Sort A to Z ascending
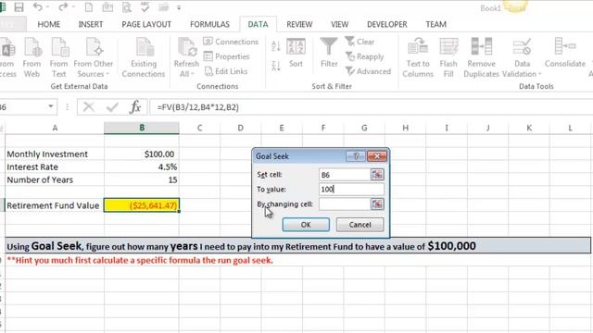Viewport: 593px width, 333px height. 276,46
